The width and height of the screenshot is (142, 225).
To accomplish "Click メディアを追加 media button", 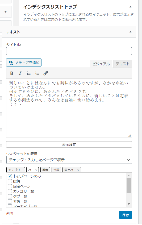I will pos(24,62).
